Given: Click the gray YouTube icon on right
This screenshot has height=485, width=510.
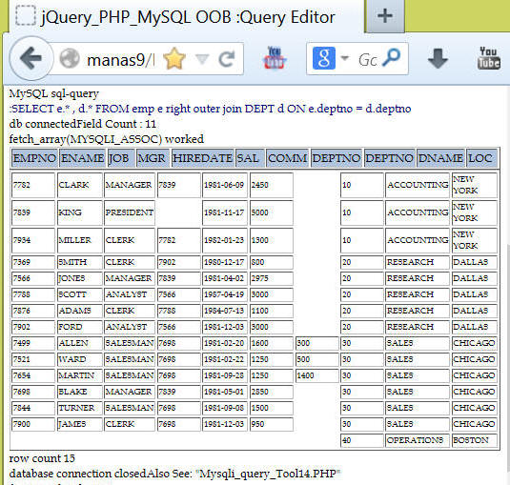Looking at the screenshot, I should (x=488, y=58).
